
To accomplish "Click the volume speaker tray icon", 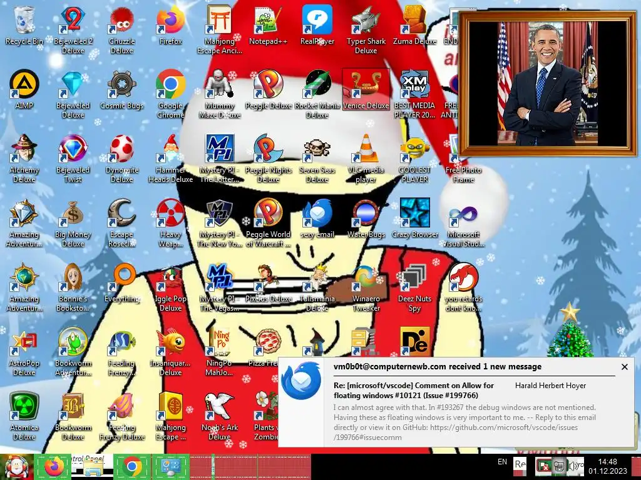I will (573, 466).
